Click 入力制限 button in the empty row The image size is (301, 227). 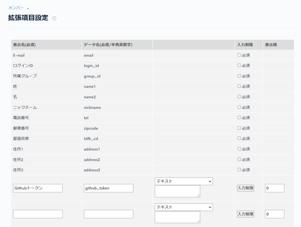point(245,214)
